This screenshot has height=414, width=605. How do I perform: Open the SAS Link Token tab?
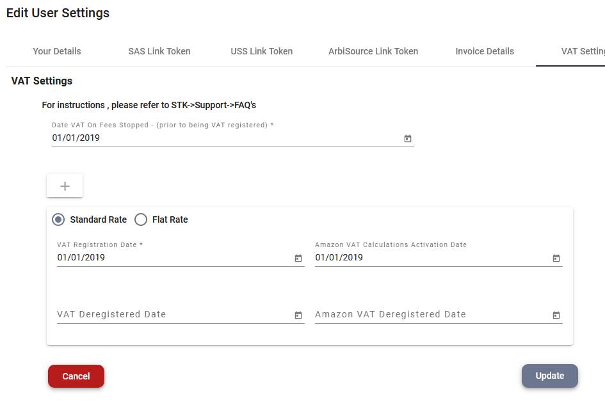pyautogui.click(x=159, y=51)
